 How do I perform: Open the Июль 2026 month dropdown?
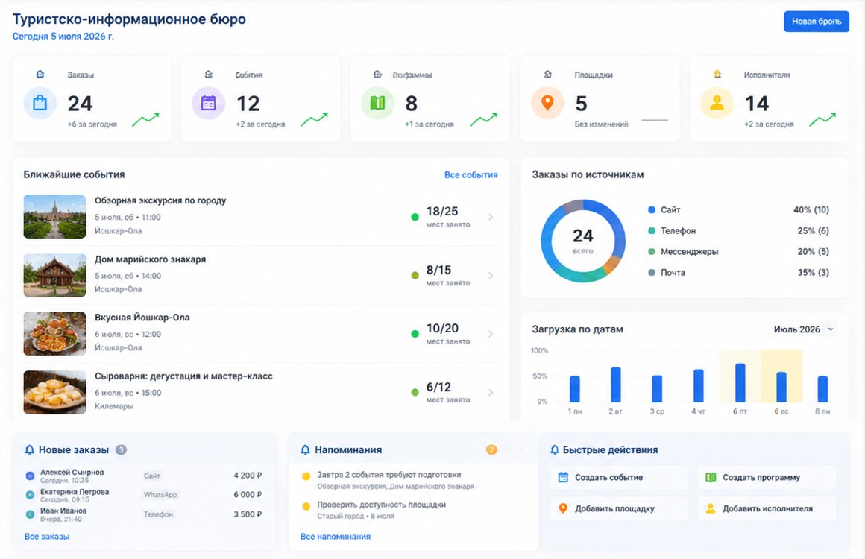click(x=805, y=329)
